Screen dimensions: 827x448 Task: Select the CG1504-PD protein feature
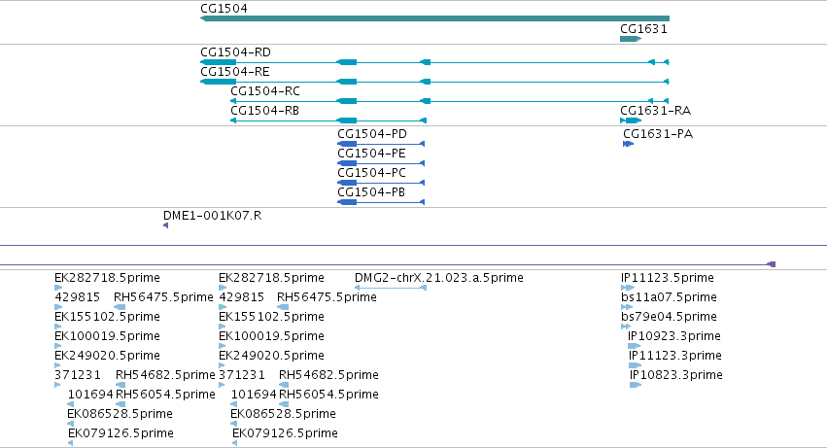click(x=381, y=144)
